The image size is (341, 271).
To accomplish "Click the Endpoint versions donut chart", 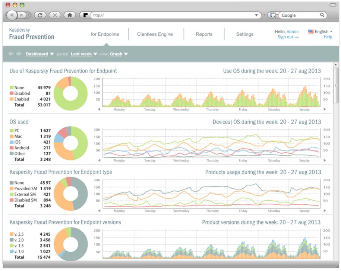I will (x=71, y=244).
